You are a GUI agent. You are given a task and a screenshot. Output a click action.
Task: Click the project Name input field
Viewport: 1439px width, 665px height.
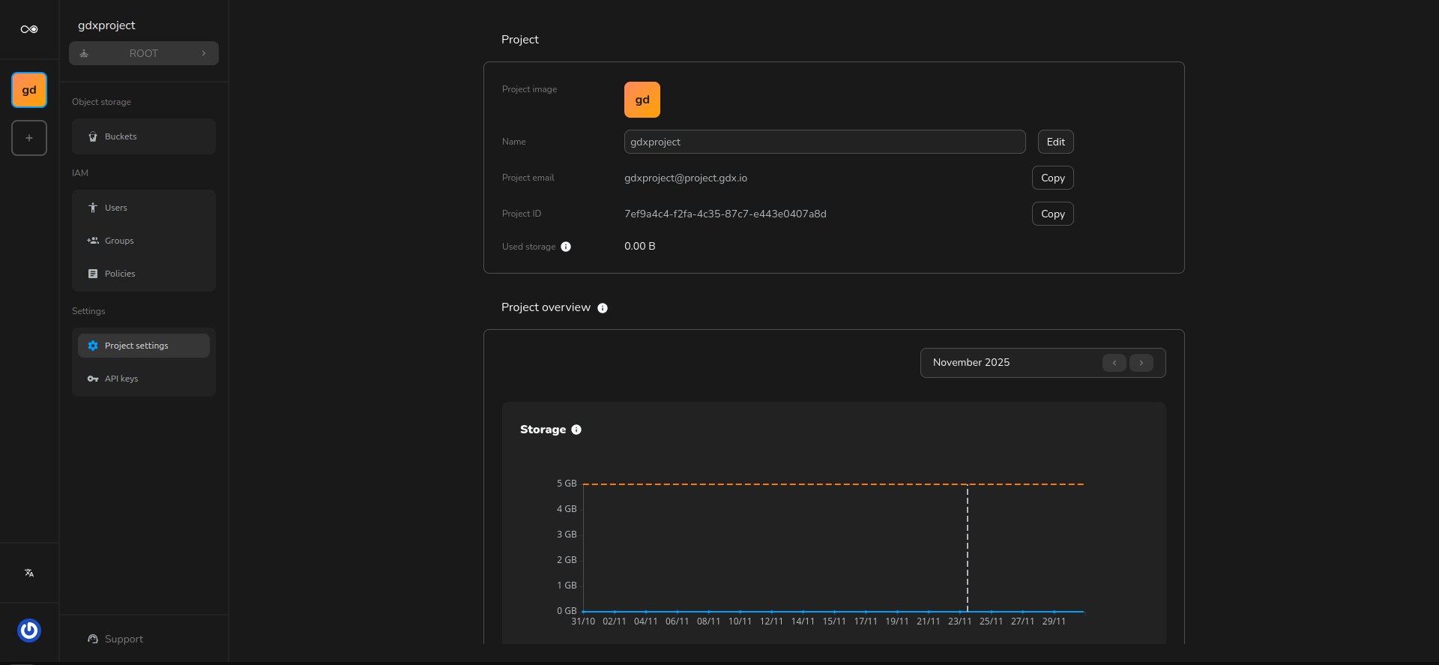[x=824, y=142]
